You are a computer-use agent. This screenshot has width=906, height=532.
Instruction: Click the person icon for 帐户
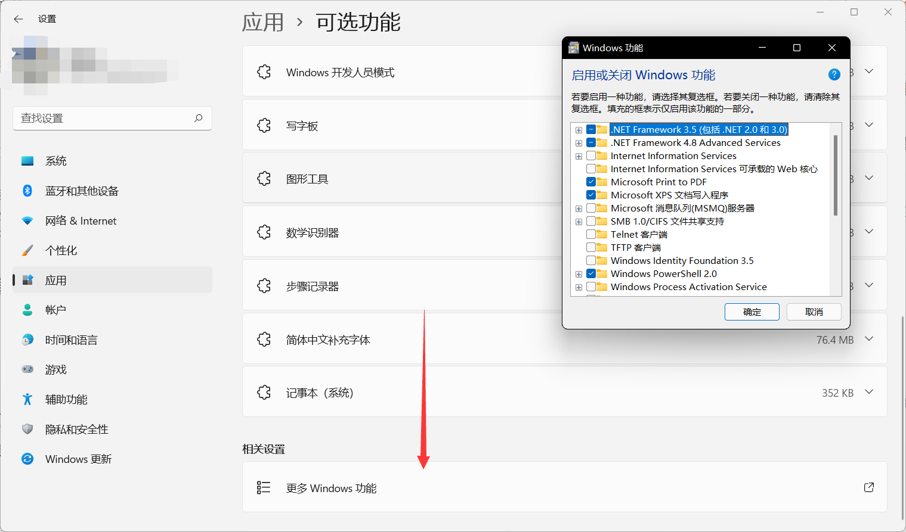(27, 310)
